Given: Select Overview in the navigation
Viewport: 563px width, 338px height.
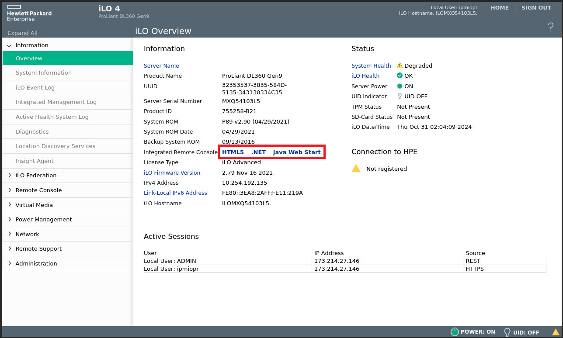Looking at the screenshot, I should pos(68,58).
